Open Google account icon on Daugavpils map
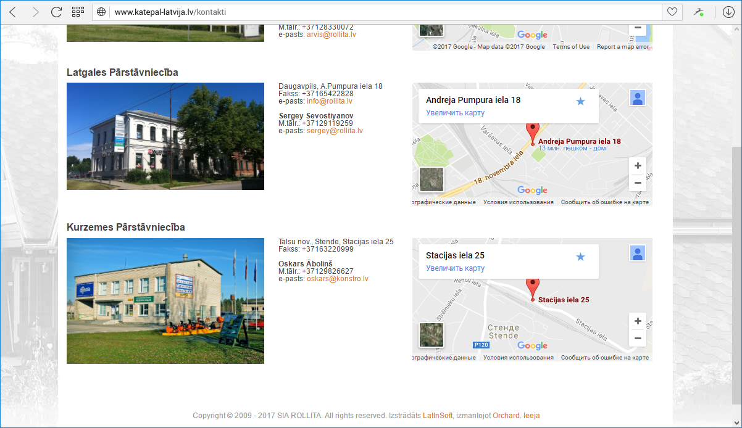The width and height of the screenshot is (742, 428). point(638,98)
